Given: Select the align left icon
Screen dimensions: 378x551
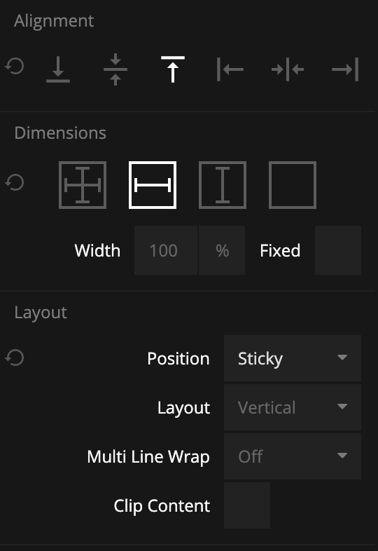Looking at the screenshot, I should (x=230, y=69).
